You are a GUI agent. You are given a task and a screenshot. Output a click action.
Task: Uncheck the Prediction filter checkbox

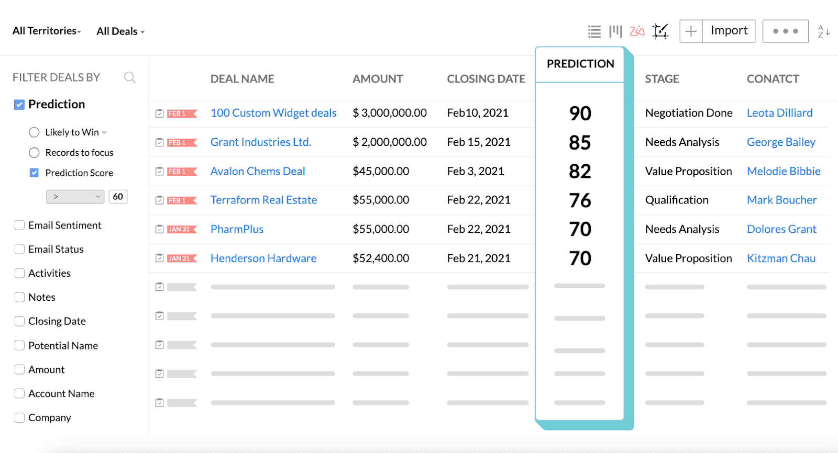(19, 104)
